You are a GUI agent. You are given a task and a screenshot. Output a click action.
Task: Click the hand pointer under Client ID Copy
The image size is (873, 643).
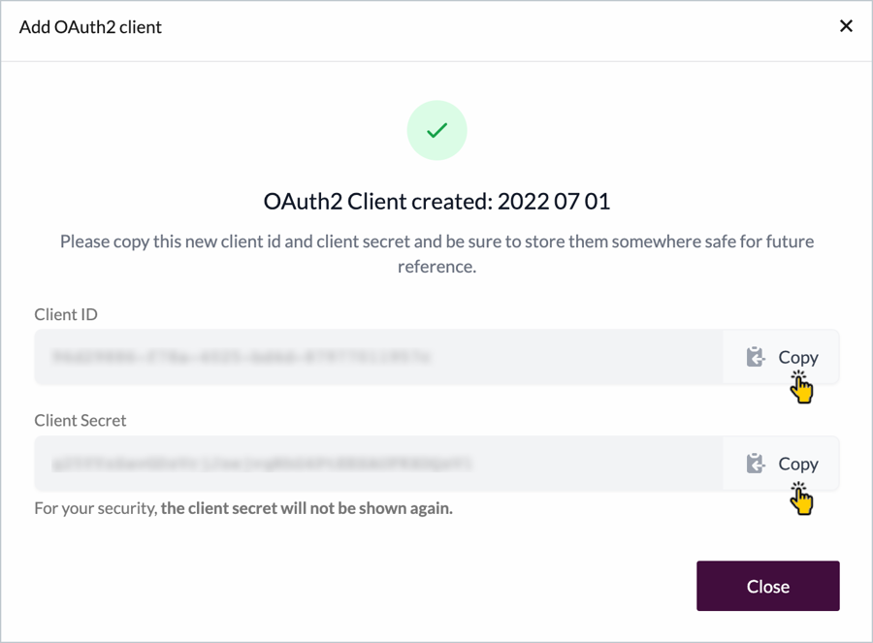click(x=801, y=388)
